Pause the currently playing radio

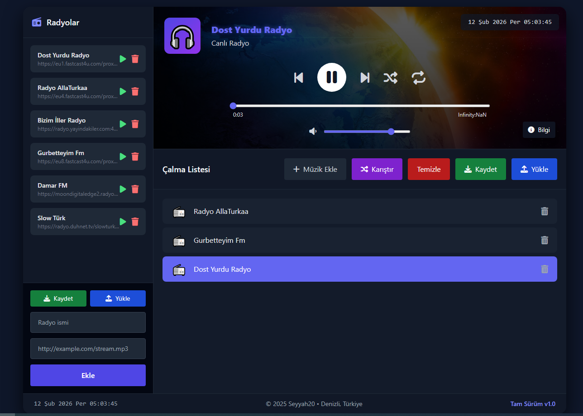point(331,77)
